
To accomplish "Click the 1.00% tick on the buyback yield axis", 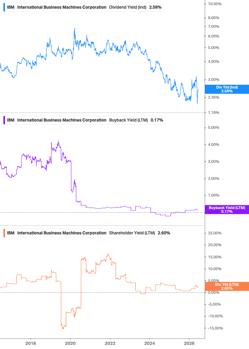I will coord(214,195).
